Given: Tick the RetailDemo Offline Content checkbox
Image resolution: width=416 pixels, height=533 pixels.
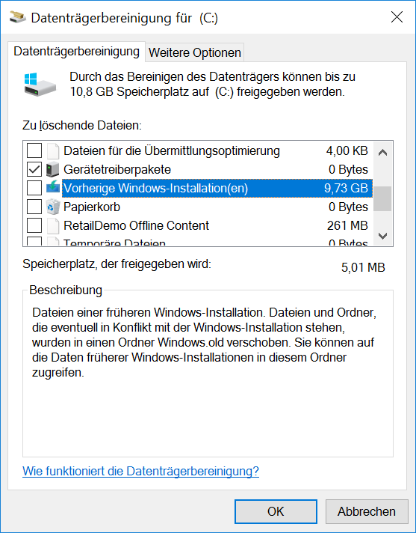Looking at the screenshot, I should [34, 225].
